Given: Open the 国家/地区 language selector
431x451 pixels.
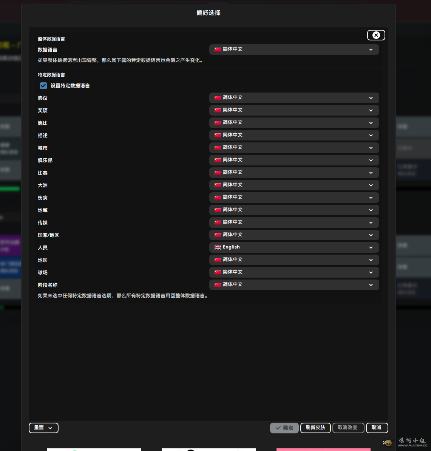Looking at the screenshot, I should pos(294,235).
